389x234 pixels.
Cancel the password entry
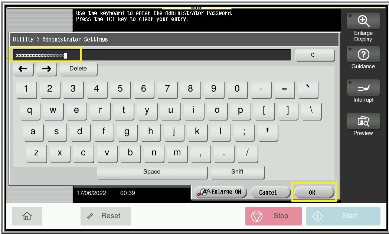point(268,192)
